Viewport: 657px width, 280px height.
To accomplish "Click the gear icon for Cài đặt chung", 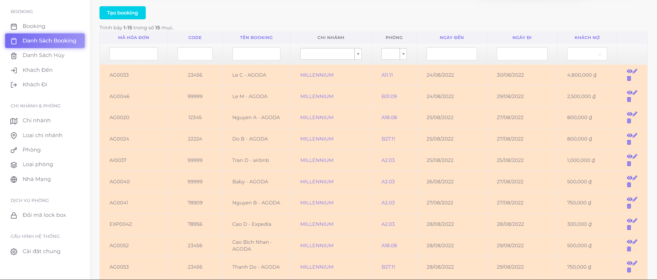I will tap(14, 252).
